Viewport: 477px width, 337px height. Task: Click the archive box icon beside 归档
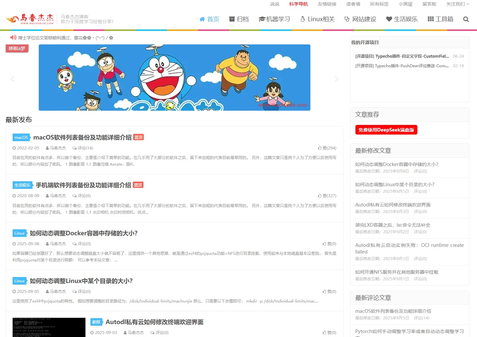(231, 19)
